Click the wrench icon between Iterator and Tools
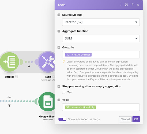The width and height of the screenshot is (147, 134). point(29,66)
